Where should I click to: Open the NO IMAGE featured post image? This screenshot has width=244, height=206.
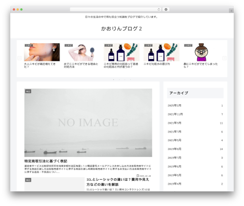88,123
